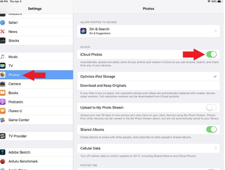Tap Upload to My Photo Stream label
Image resolution: width=225 pixels, height=170 pixels.
[x=102, y=107]
